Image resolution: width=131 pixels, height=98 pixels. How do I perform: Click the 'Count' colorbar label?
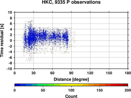(71, 96)
